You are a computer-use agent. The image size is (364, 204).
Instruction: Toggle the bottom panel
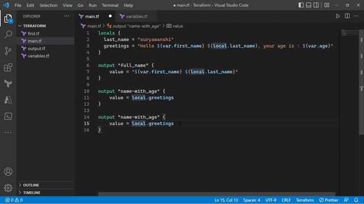(308, 5)
